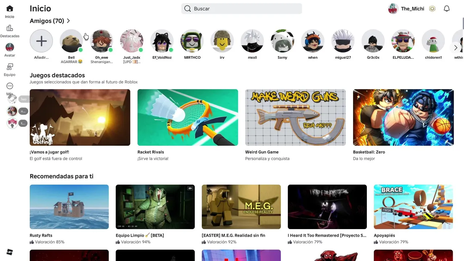This screenshot has height=261, width=464.
Task: Open friend mxxll's avatar
Action: click(x=252, y=41)
